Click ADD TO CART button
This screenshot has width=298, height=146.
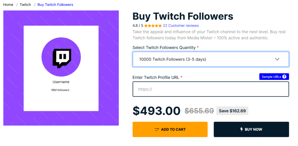(x=170, y=129)
